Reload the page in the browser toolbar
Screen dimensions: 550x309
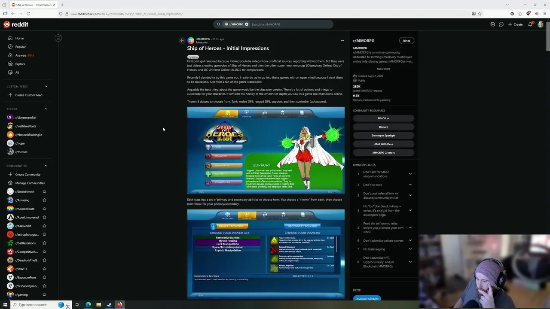[x=28, y=14]
